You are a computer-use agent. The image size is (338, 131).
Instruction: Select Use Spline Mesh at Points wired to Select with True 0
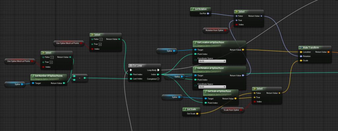click(69, 43)
